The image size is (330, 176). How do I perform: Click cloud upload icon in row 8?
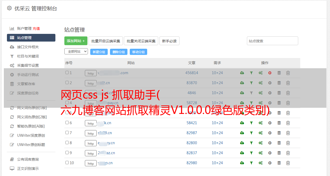point(242,143)
